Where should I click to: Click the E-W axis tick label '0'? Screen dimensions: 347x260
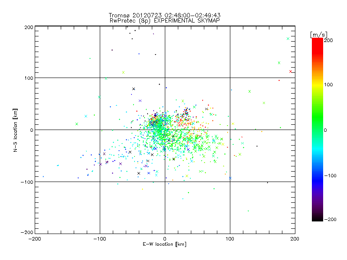(x=165, y=239)
